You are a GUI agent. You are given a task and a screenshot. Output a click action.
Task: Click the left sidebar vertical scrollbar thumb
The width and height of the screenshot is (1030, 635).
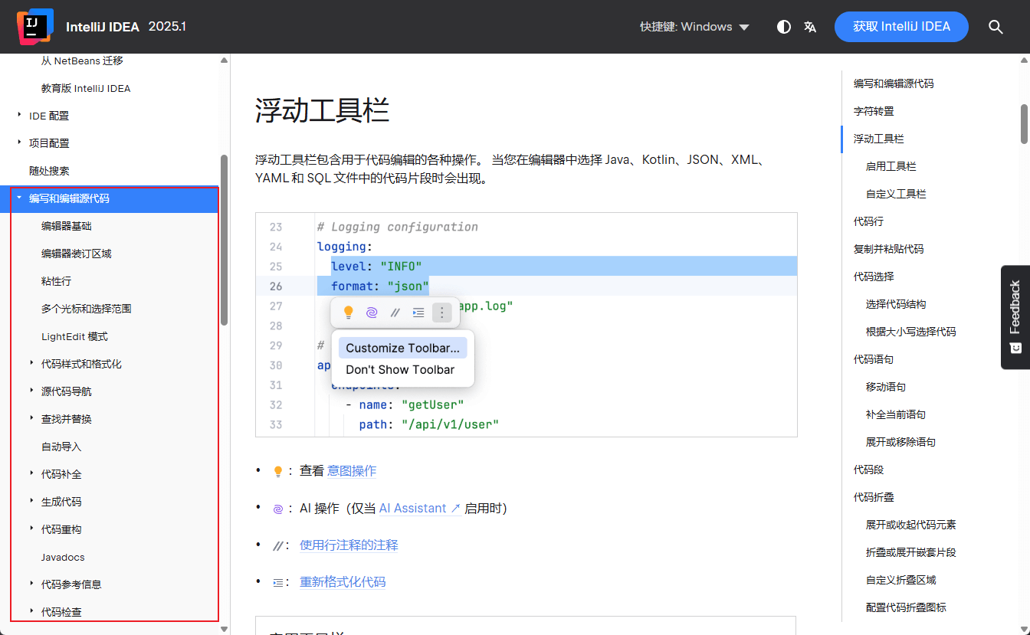(224, 239)
